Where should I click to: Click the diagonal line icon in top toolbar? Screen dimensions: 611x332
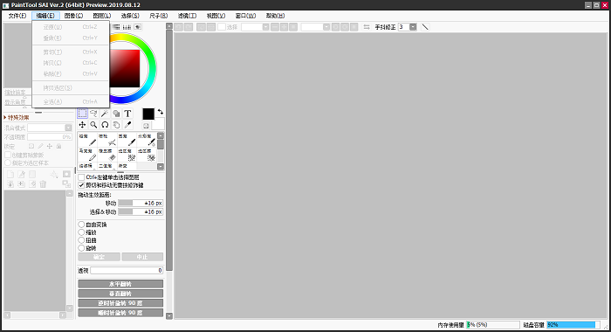pyautogui.click(x=425, y=27)
